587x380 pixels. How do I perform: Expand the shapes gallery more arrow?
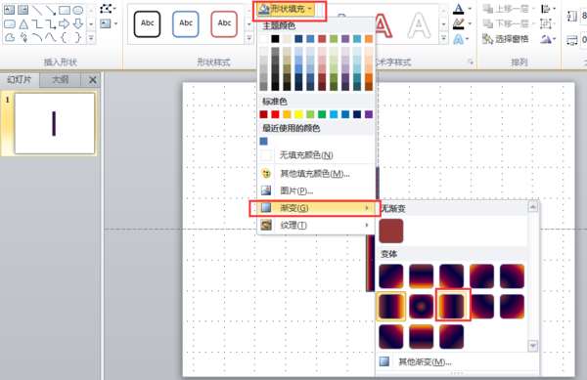91,38
